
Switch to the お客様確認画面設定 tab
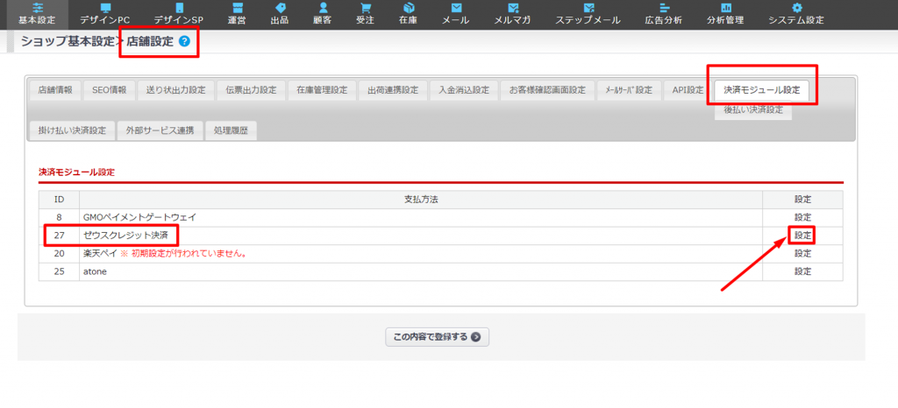(x=547, y=90)
